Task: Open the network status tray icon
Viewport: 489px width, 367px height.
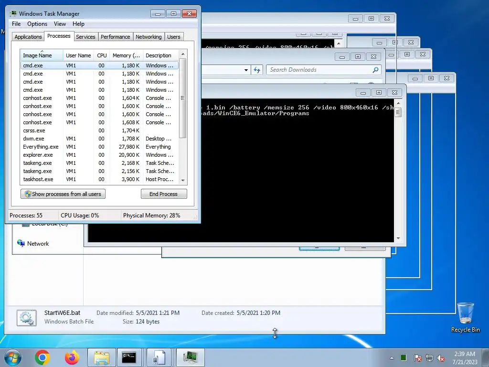Action: (429, 357)
